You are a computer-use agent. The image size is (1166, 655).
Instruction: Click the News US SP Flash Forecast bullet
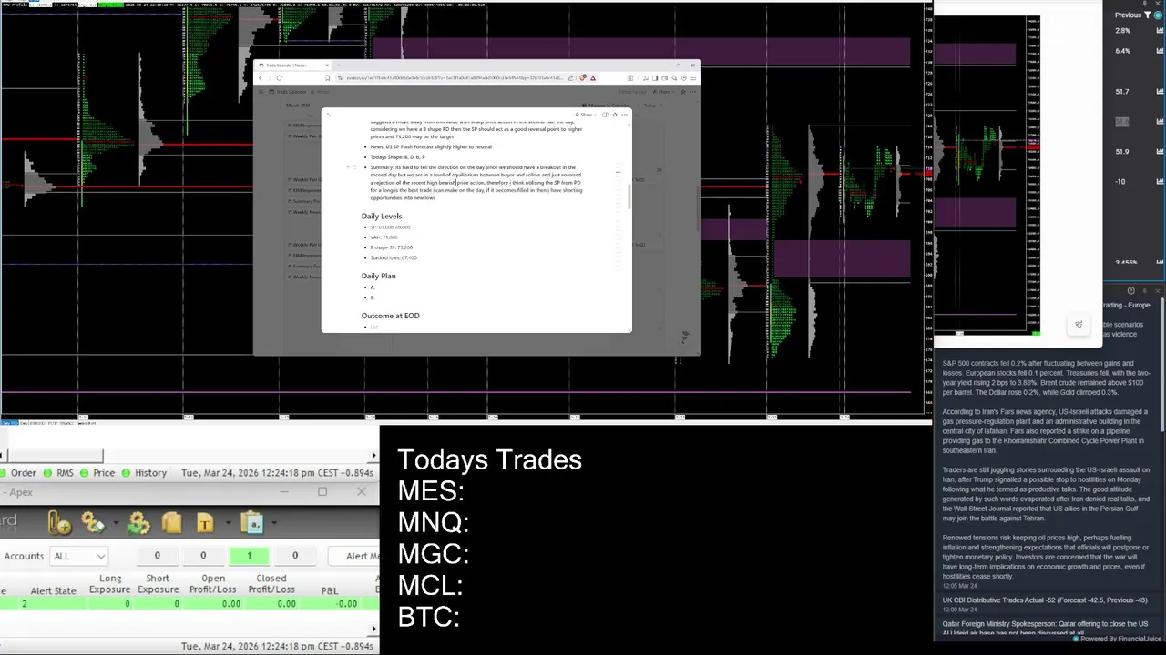point(431,146)
